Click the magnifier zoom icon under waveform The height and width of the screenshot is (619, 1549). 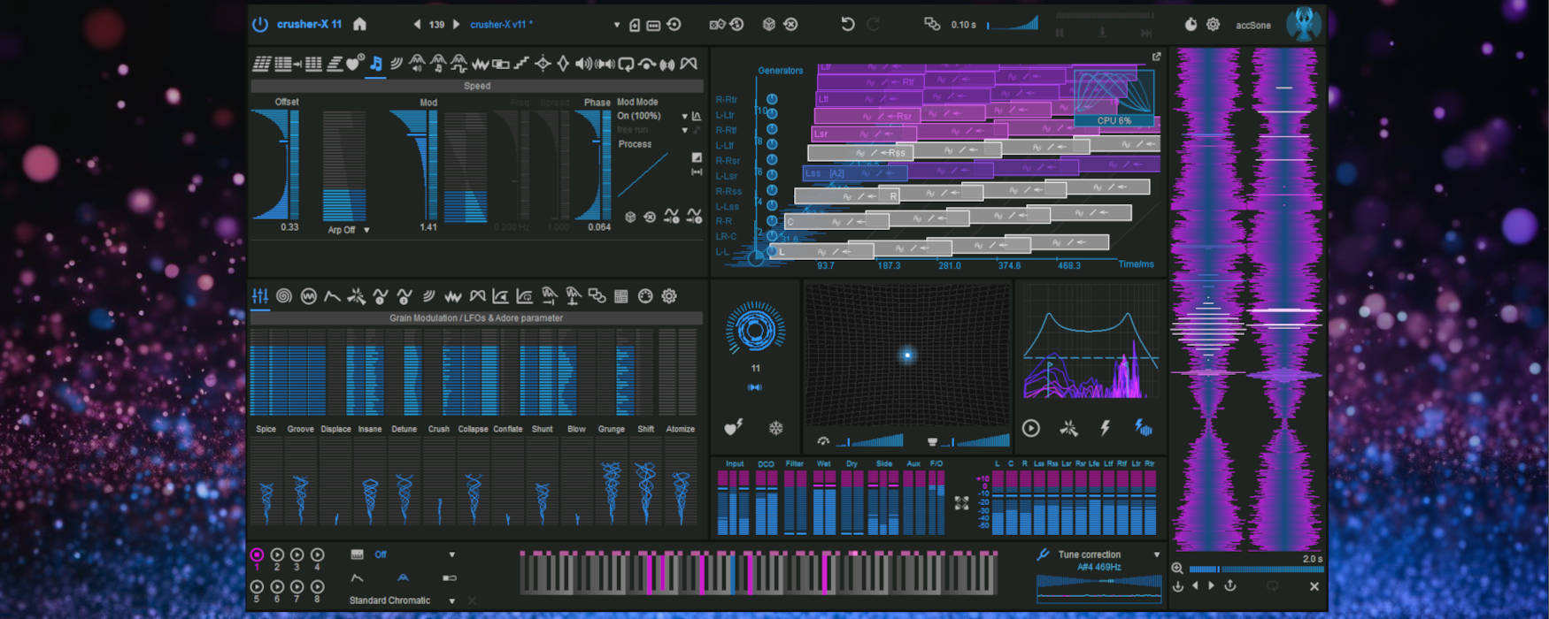click(x=1177, y=569)
